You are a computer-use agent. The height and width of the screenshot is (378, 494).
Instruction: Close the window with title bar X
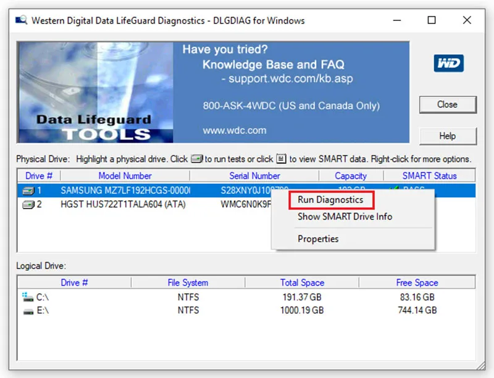467,20
